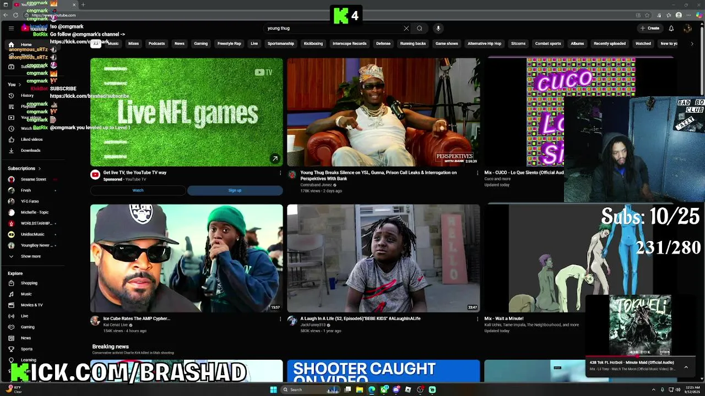Open a new browser tab
Viewport: 705px width, 396px height.
pos(83,5)
